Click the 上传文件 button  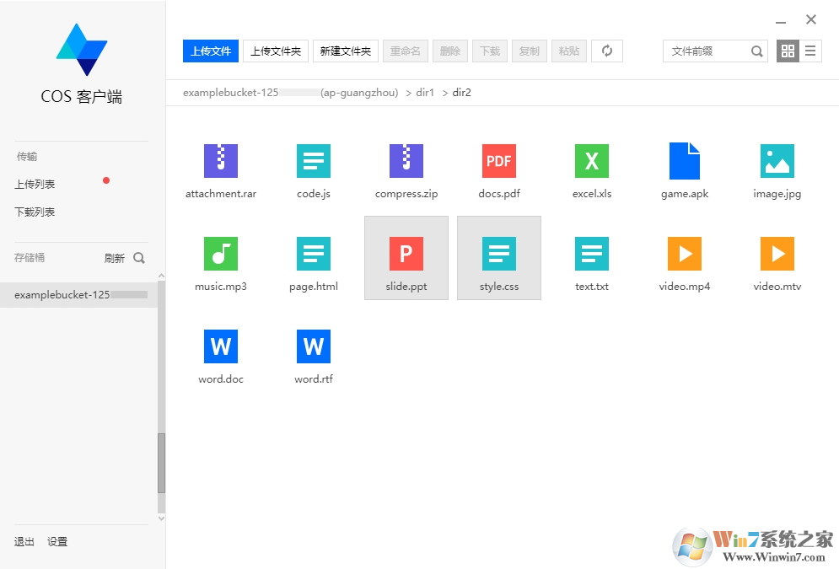pyautogui.click(x=210, y=51)
